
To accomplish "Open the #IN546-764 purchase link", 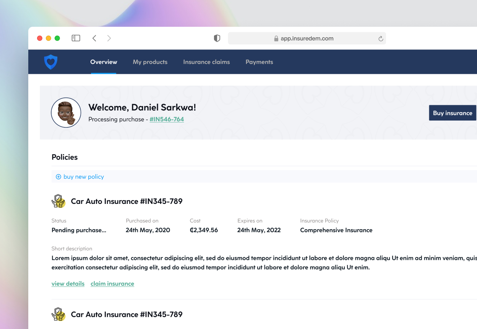I will pyautogui.click(x=167, y=119).
